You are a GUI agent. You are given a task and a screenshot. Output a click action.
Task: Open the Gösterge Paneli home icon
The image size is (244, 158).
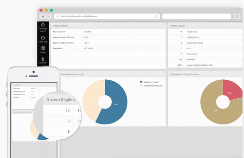click(43, 25)
